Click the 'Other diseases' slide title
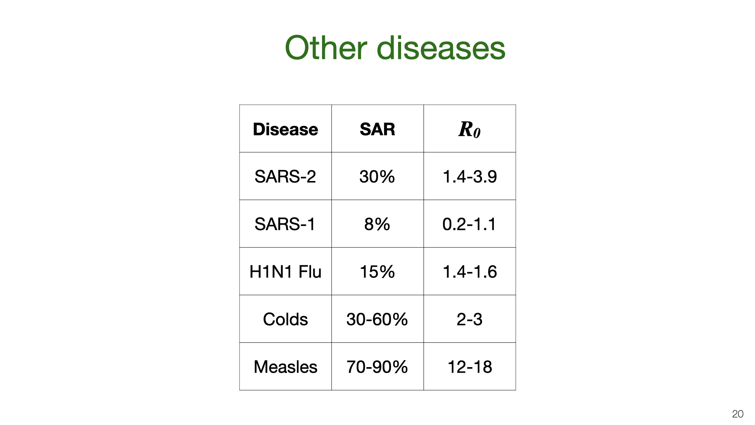This screenshot has height=425, width=755. (395, 48)
